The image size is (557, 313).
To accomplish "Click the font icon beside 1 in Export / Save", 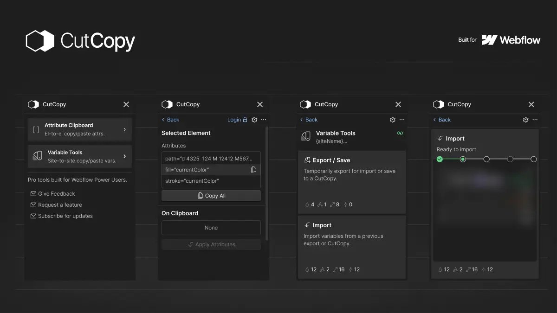I will (x=320, y=204).
